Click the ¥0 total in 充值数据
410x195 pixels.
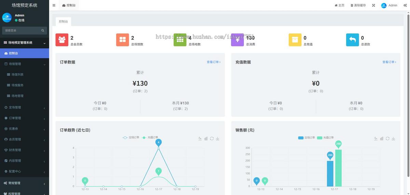[x=316, y=83]
